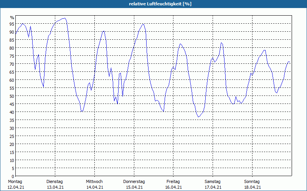
Task: Click the 25 value on y-axis
Action: (12, 136)
